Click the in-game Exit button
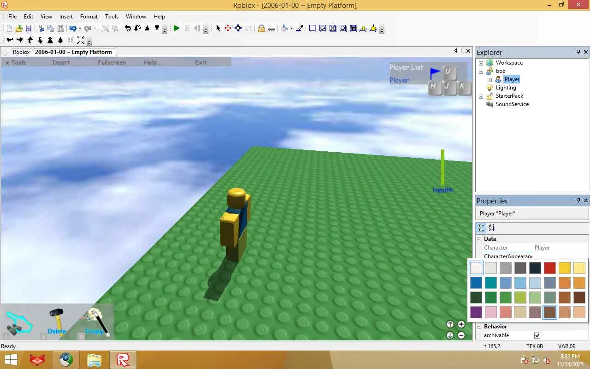Viewport: 590px width, 369px height. (x=201, y=62)
